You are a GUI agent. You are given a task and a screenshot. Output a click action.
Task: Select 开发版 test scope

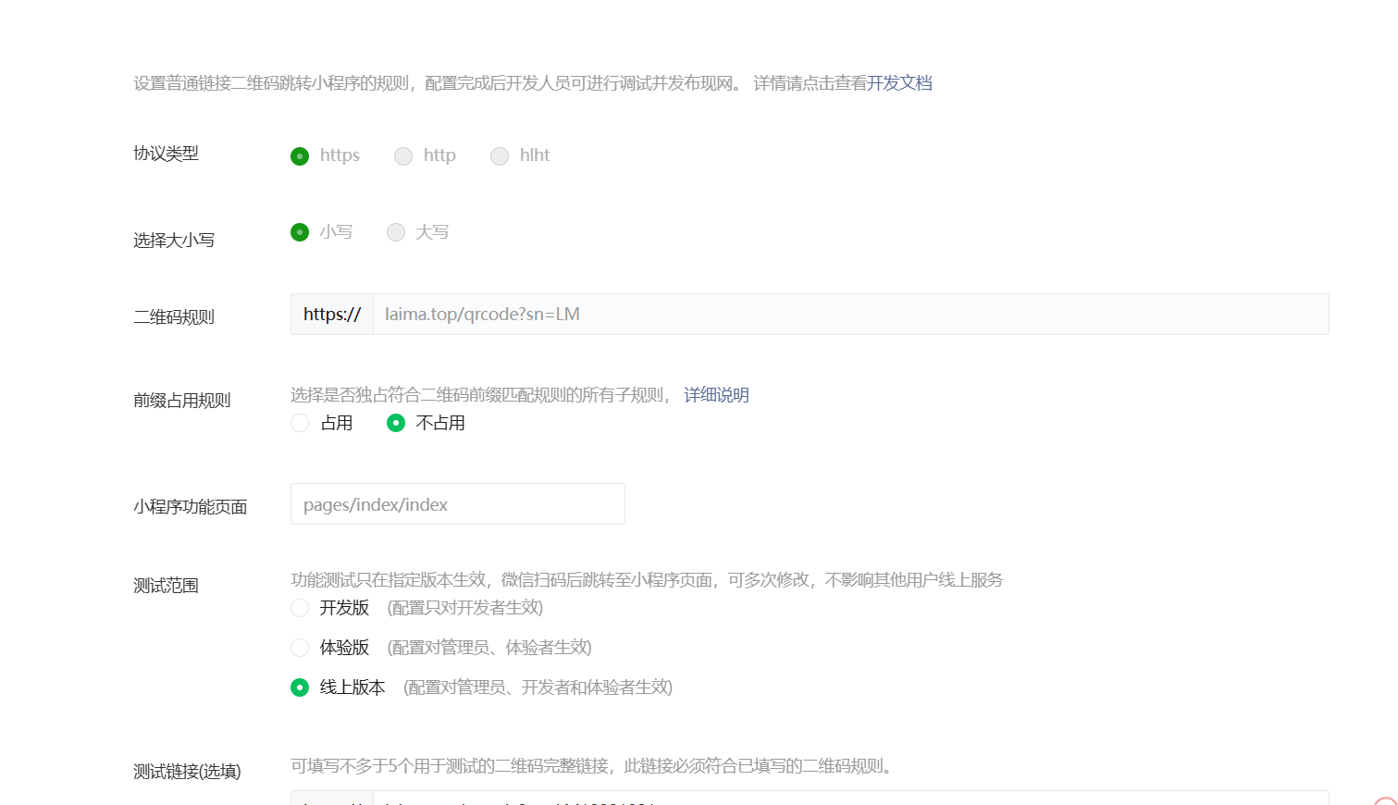pos(300,608)
